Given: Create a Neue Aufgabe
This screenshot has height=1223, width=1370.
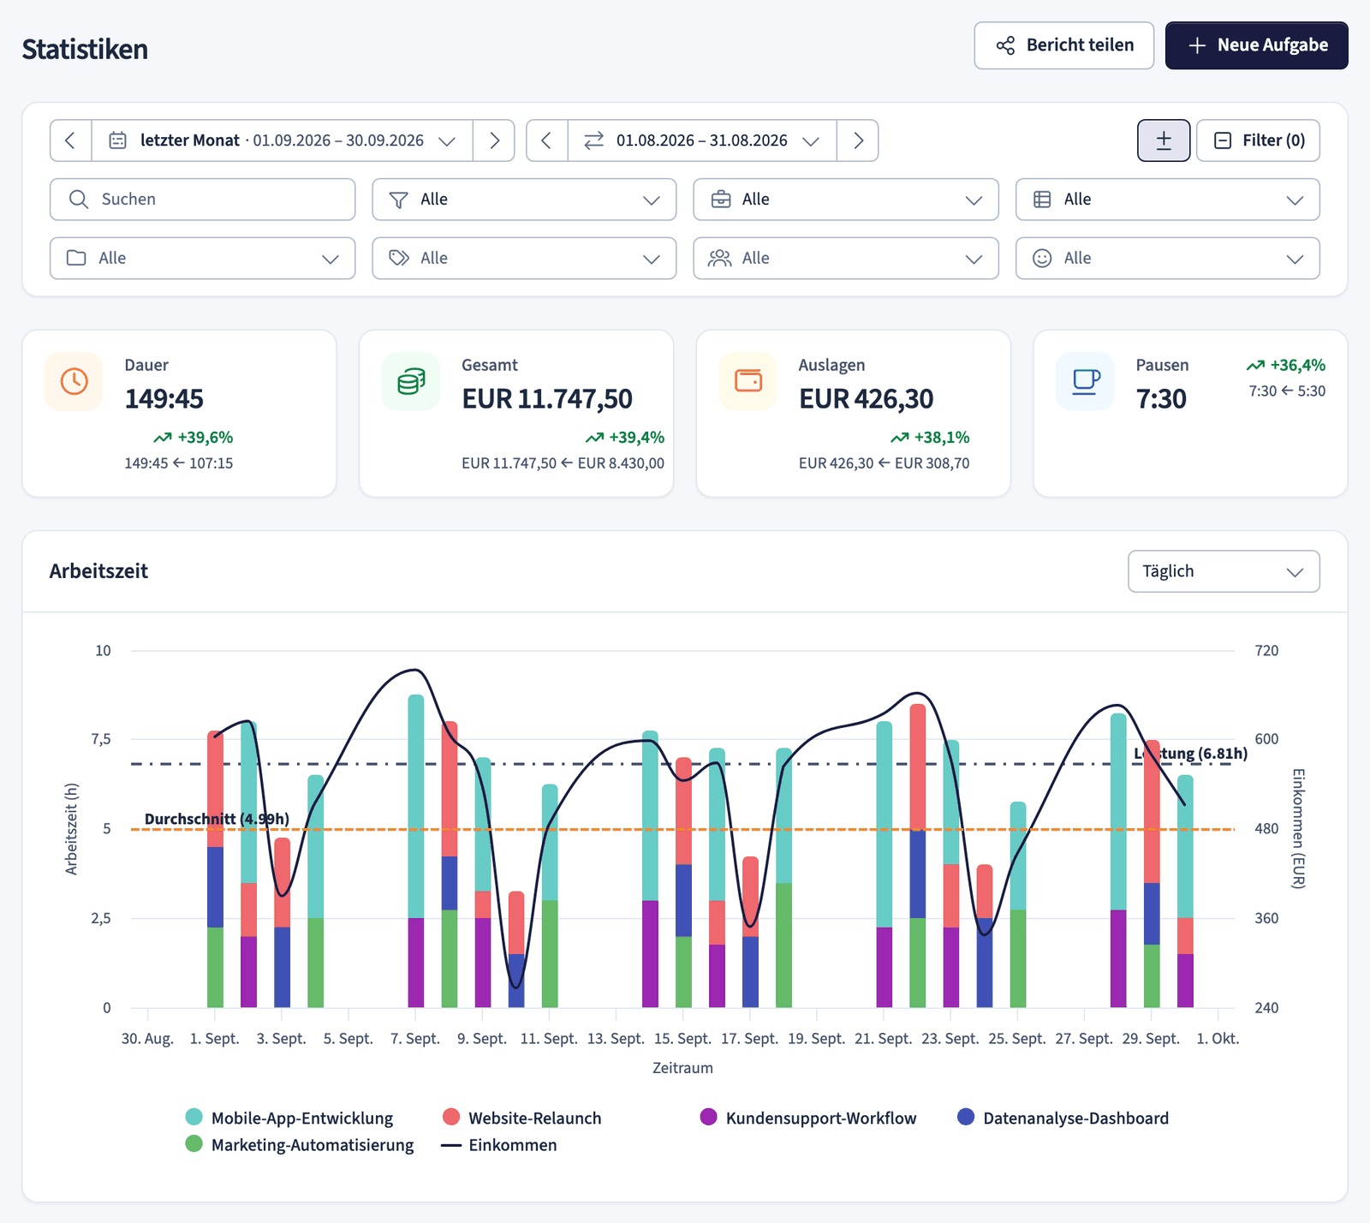Looking at the screenshot, I should (1257, 45).
